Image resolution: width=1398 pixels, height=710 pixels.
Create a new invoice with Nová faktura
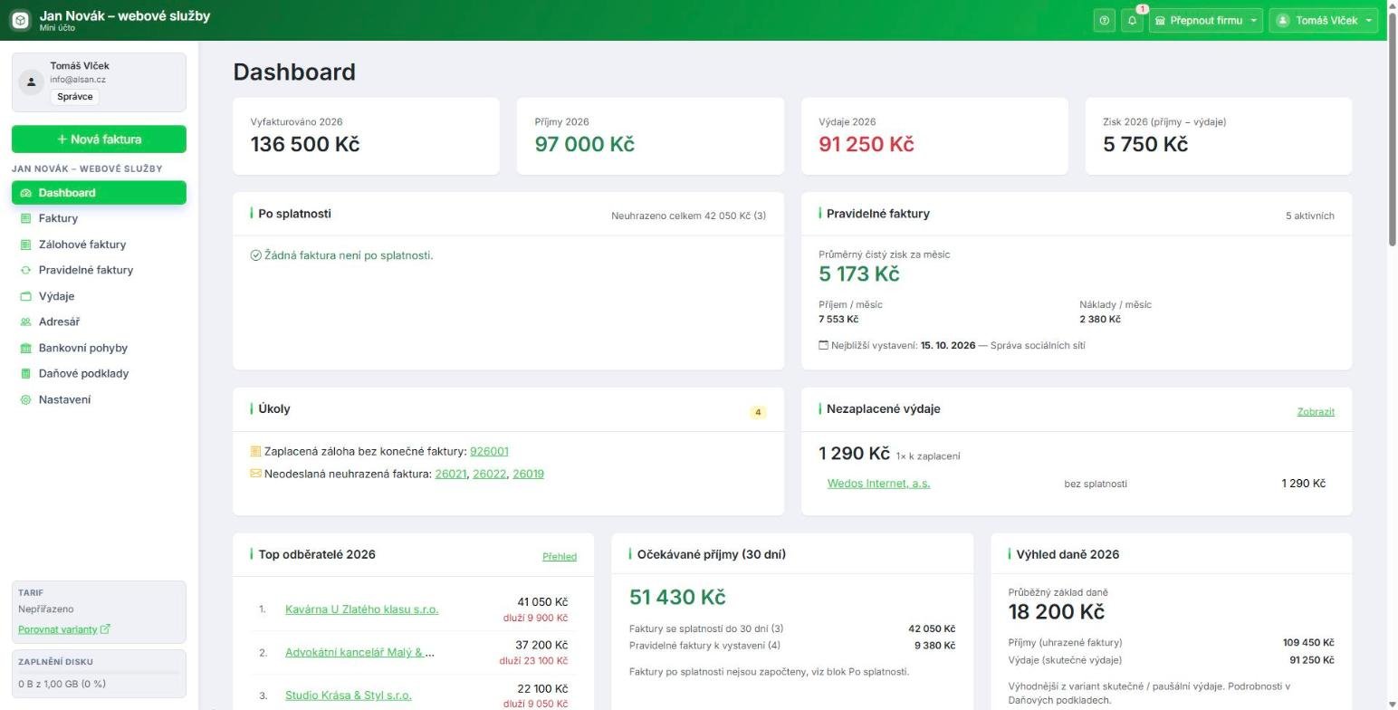click(x=99, y=139)
